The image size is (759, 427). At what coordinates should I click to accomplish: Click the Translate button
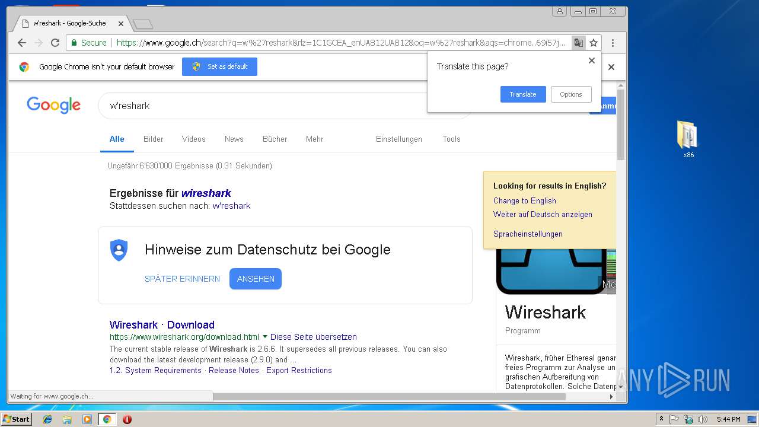[x=523, y=94]
